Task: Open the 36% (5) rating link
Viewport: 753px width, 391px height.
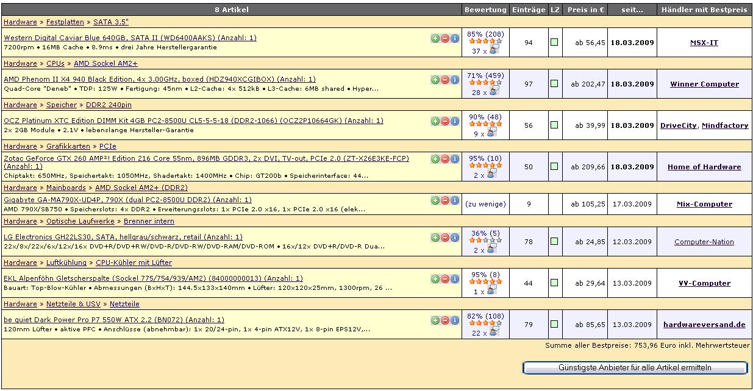Action: [x=485, y=233]
